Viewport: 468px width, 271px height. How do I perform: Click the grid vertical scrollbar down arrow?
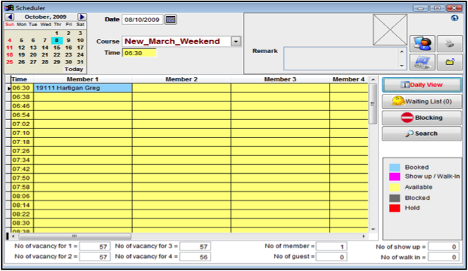(373, 230)
